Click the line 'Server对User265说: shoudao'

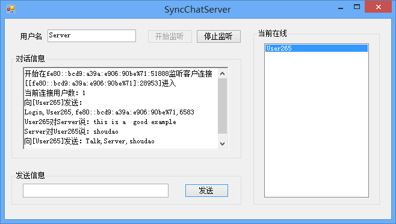click(x=72, y=131)
